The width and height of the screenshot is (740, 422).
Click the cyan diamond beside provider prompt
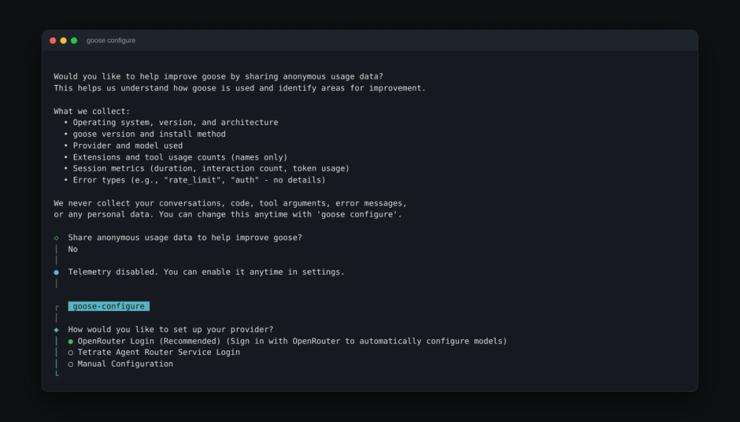[x=56, y=330]
